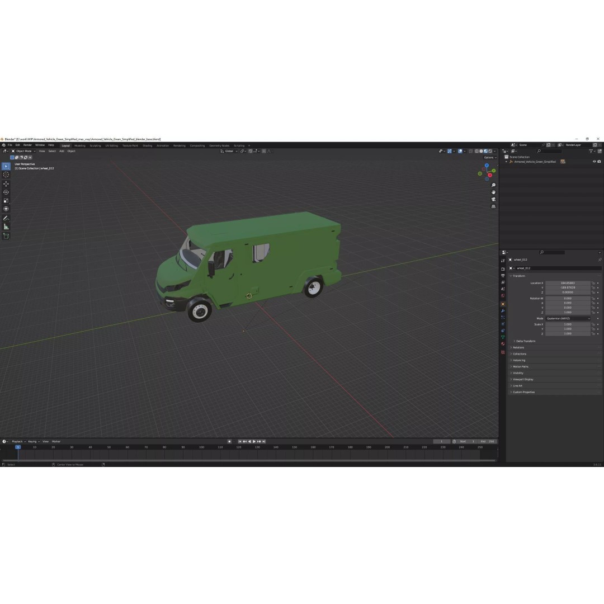
Task: Toggle lock on Rotation W
Action: tap(593, 299)
